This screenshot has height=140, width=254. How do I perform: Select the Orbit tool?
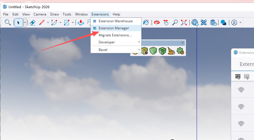156,23
